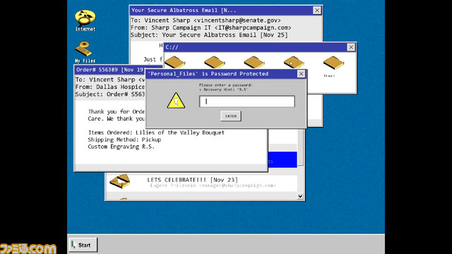Select the fourth folder under the cursor
452x254 pixels.
(x=294, y=62)
